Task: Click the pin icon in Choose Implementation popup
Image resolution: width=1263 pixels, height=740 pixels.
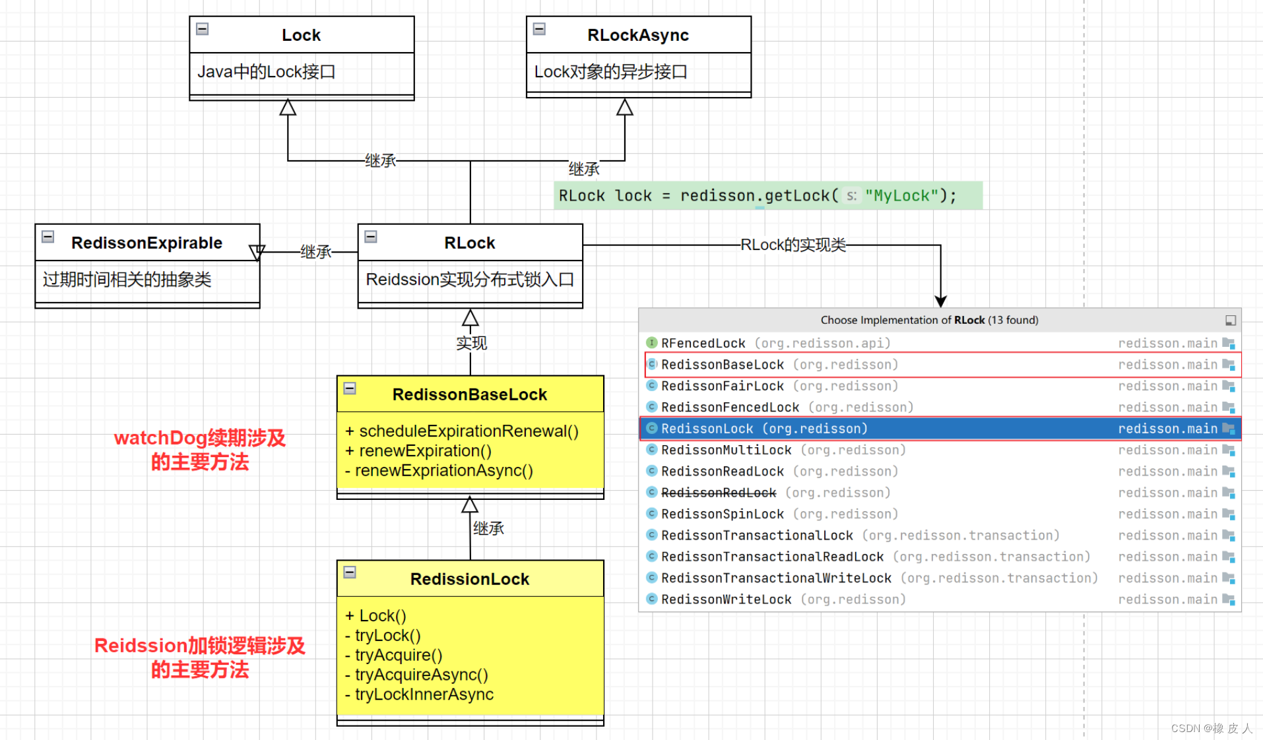Action: [1230, 321]
